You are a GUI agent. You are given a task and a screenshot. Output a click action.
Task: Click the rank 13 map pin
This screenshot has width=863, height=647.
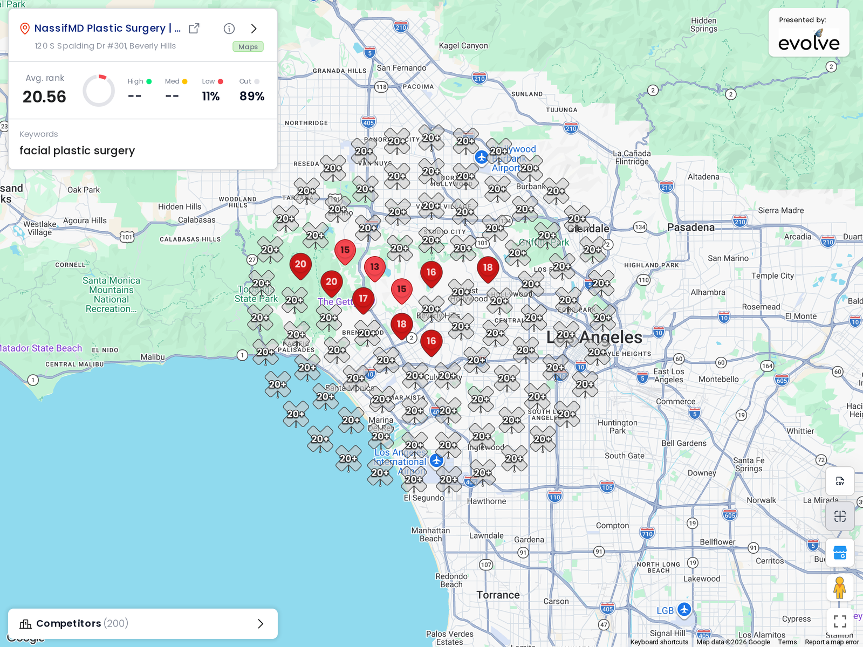pos(374,269)
